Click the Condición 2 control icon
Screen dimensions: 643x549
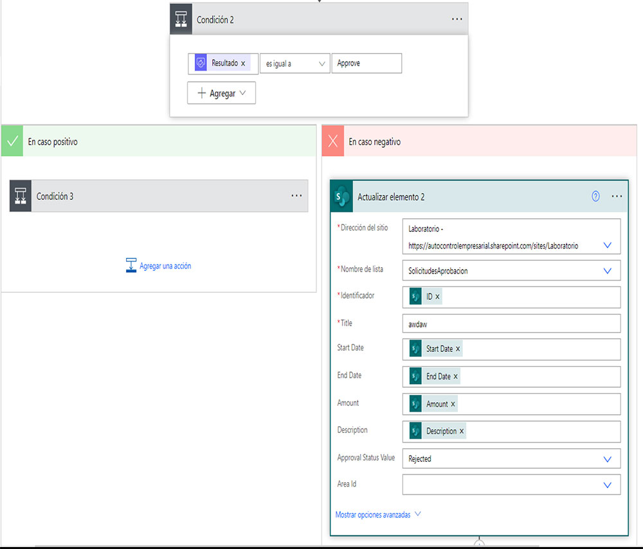181,19
